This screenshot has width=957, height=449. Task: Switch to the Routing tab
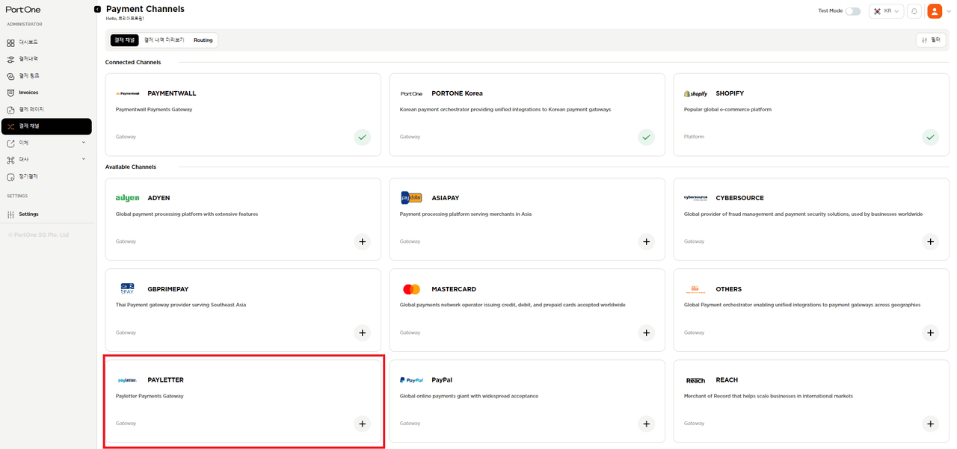(203, 40)
